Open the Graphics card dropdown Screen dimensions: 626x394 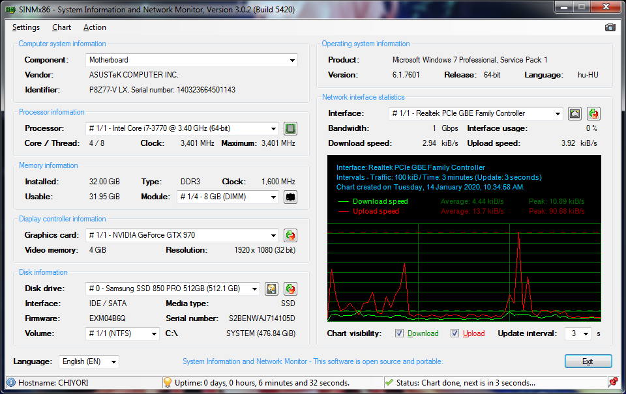tap(182, 235)
